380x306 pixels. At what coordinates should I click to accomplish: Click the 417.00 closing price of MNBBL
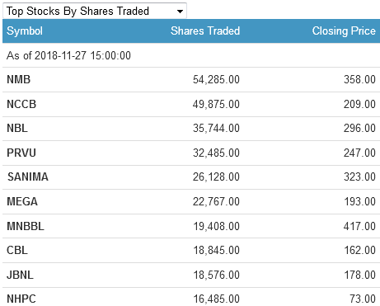[x=359, y=226]
